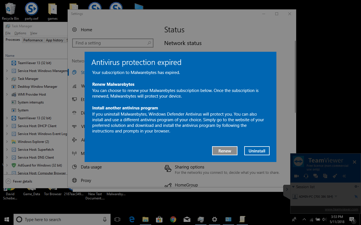Open the dropdown arrow next to ADMIN-PC
This screenshot has width=361, height=225.
click(x=336, y=197)
